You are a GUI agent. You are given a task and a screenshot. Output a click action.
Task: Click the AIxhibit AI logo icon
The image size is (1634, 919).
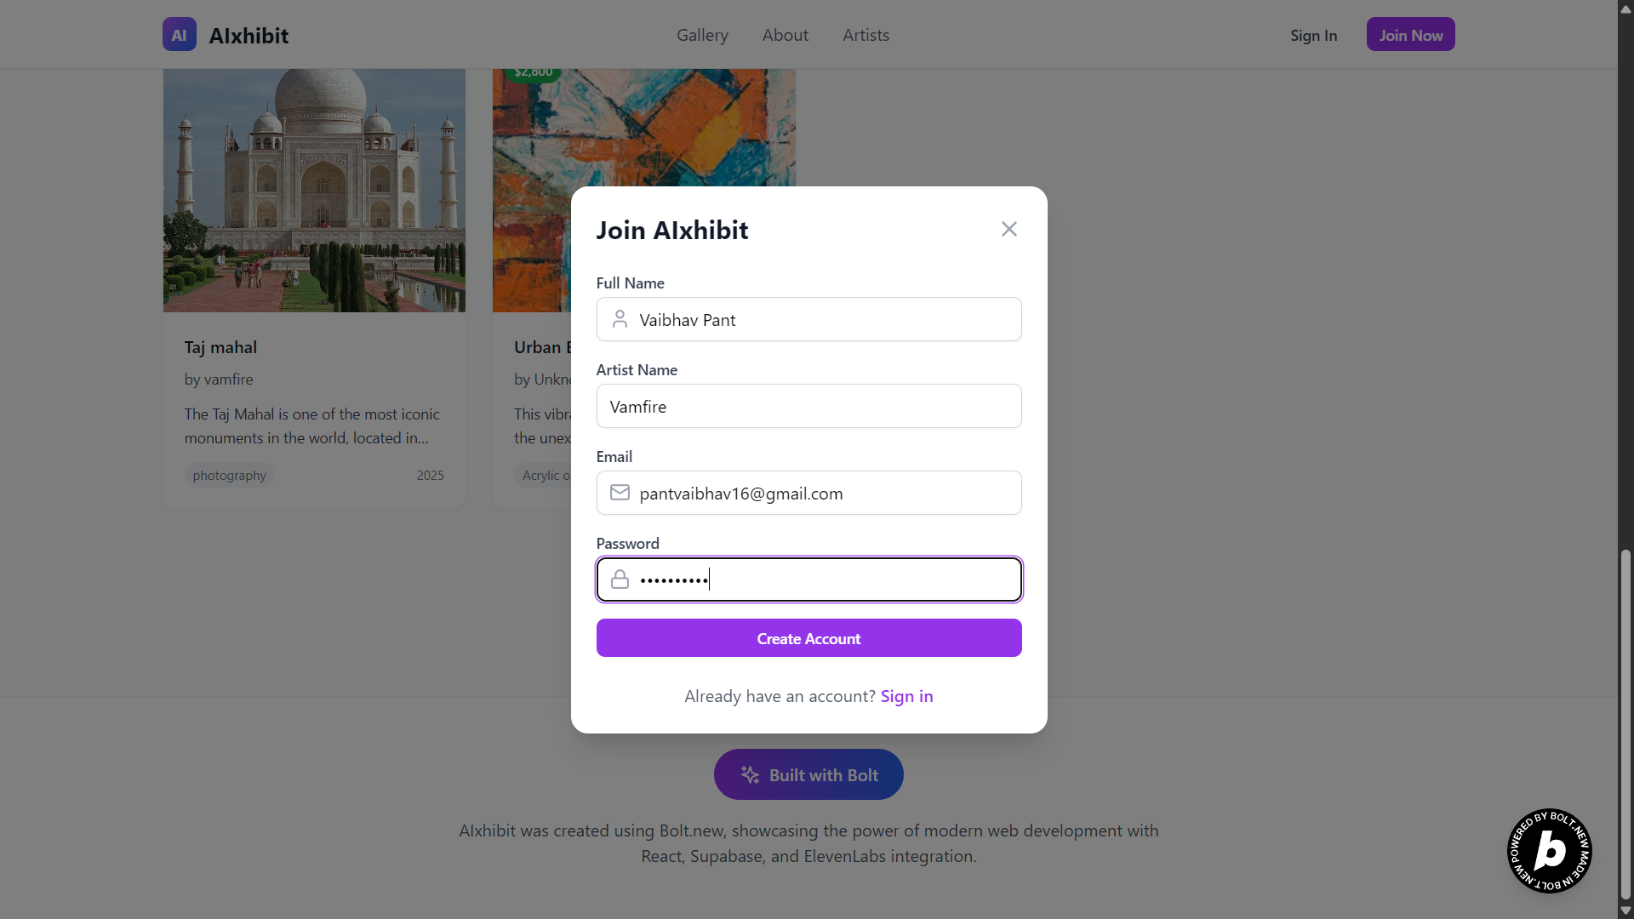[x=179, y=35]
